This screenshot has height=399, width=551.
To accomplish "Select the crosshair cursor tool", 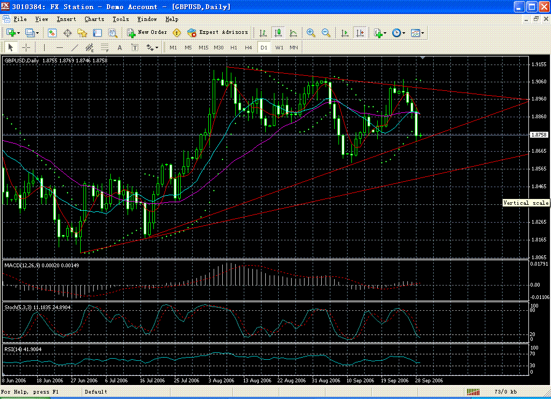I will tap(25, 47).
